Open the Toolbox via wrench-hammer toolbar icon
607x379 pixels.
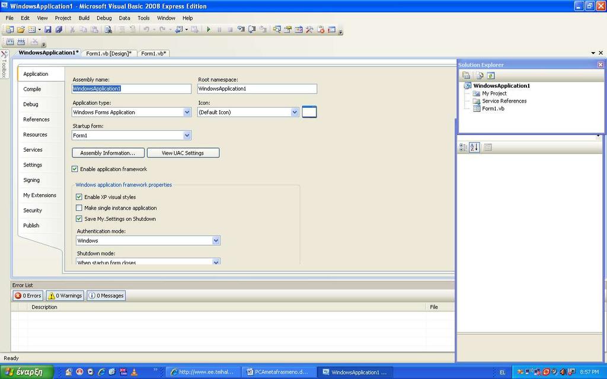pos(309,30)
